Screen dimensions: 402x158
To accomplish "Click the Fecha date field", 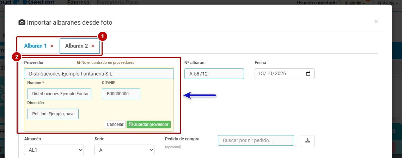I will coord(285,74).
